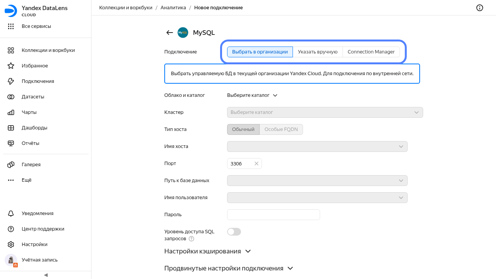Click the Аналитика breadcrumb link
This screenshot has width=496, height=279.
pos(174,8)
